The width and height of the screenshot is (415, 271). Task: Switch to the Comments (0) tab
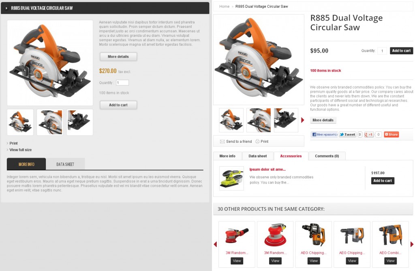point(327,156)
